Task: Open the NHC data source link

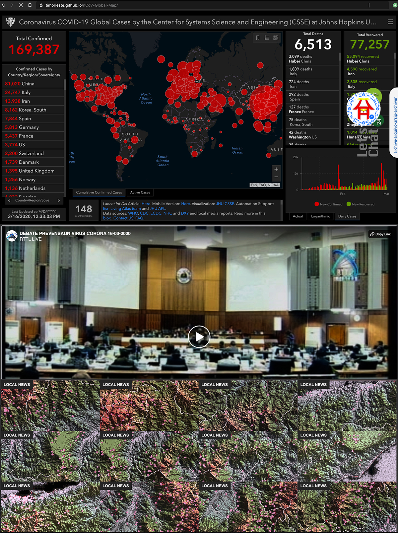Action: (167, 213)
